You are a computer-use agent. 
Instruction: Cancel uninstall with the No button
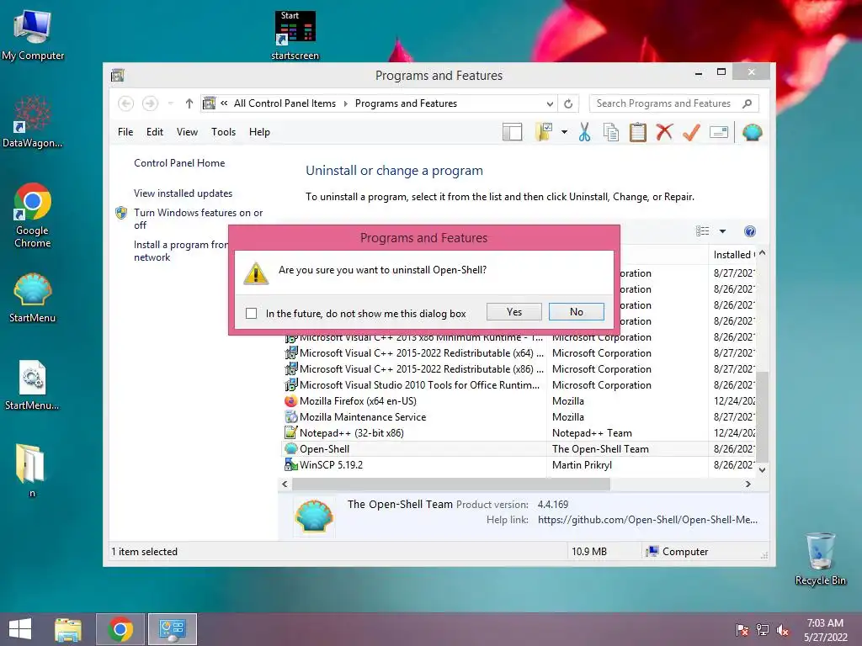click(x=576, y=312)
